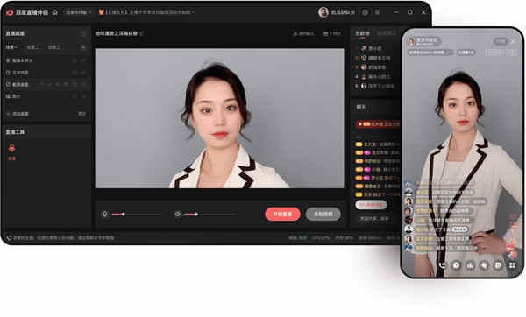Screen dimensions: 526x317
Task: Toggle visibility of second source in scene list
Action: coord(75,73)
